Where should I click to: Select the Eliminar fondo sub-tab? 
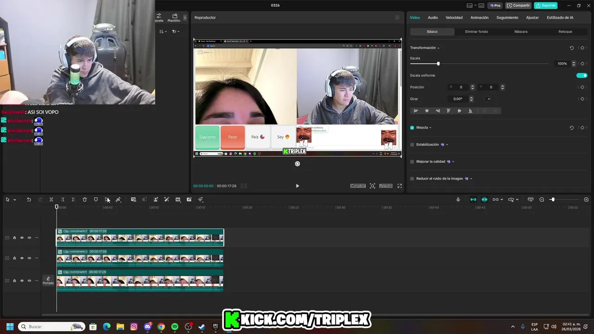click(x=477, y=32)
